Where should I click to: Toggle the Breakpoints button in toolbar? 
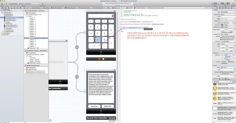tap(43, 4)
